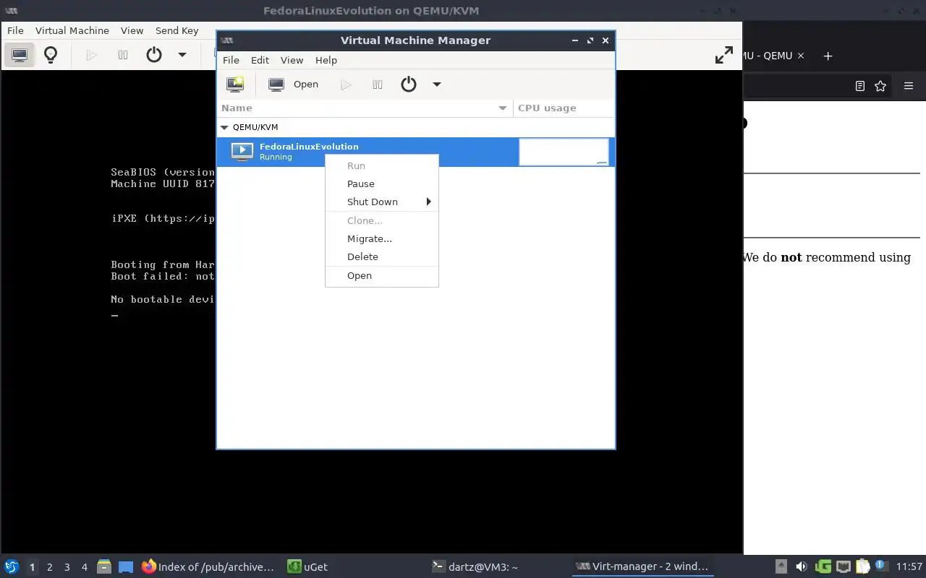Open Edit menu in Virtual Machine Manager
Screen dimensions: 926x578
pos(260,60)
